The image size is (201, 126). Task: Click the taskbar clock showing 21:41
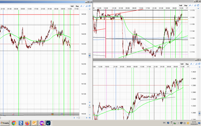194,122
